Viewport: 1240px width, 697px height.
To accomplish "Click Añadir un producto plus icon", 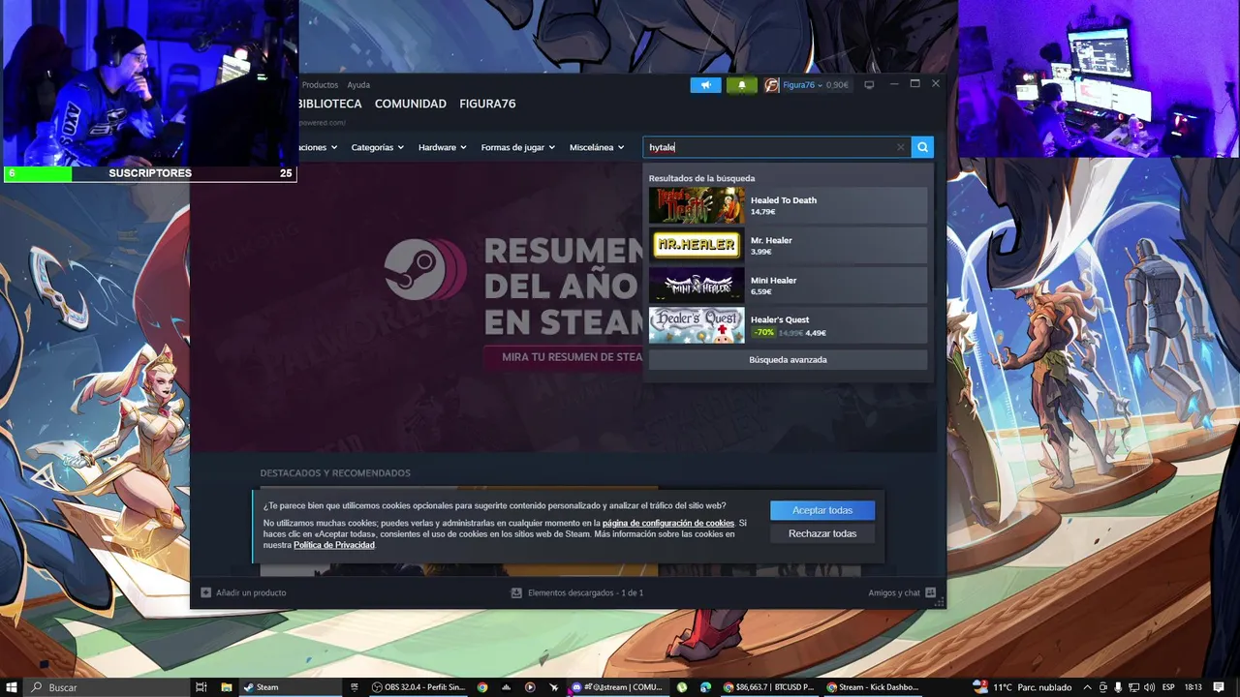I will tap(205, 592).
